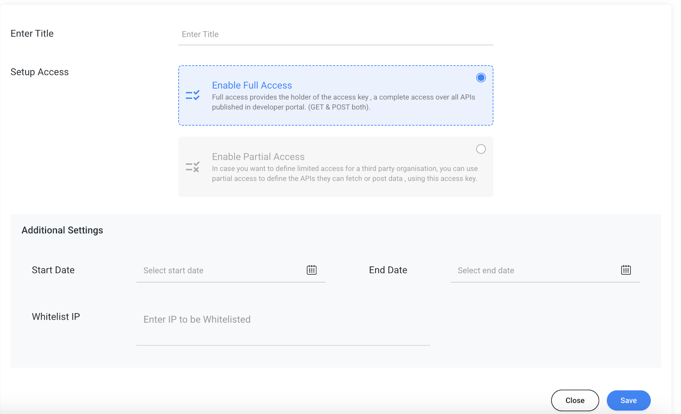The image size is (681, 414).
Task: Click the Select start date field
Action: (221, 271)
